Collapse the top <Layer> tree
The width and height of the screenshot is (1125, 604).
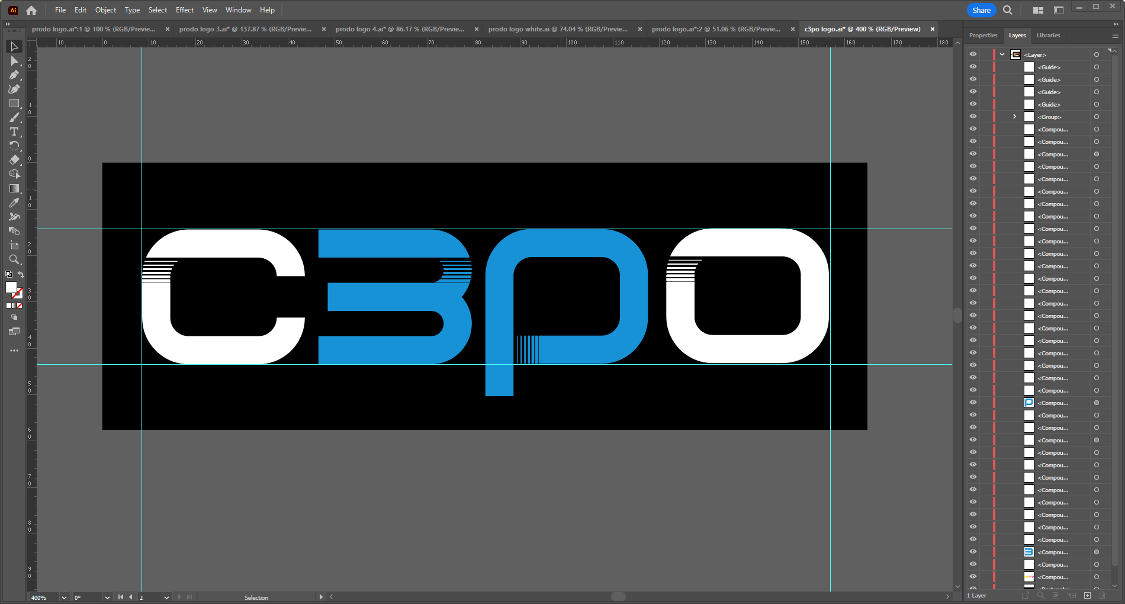click(x=1002, y=54)
